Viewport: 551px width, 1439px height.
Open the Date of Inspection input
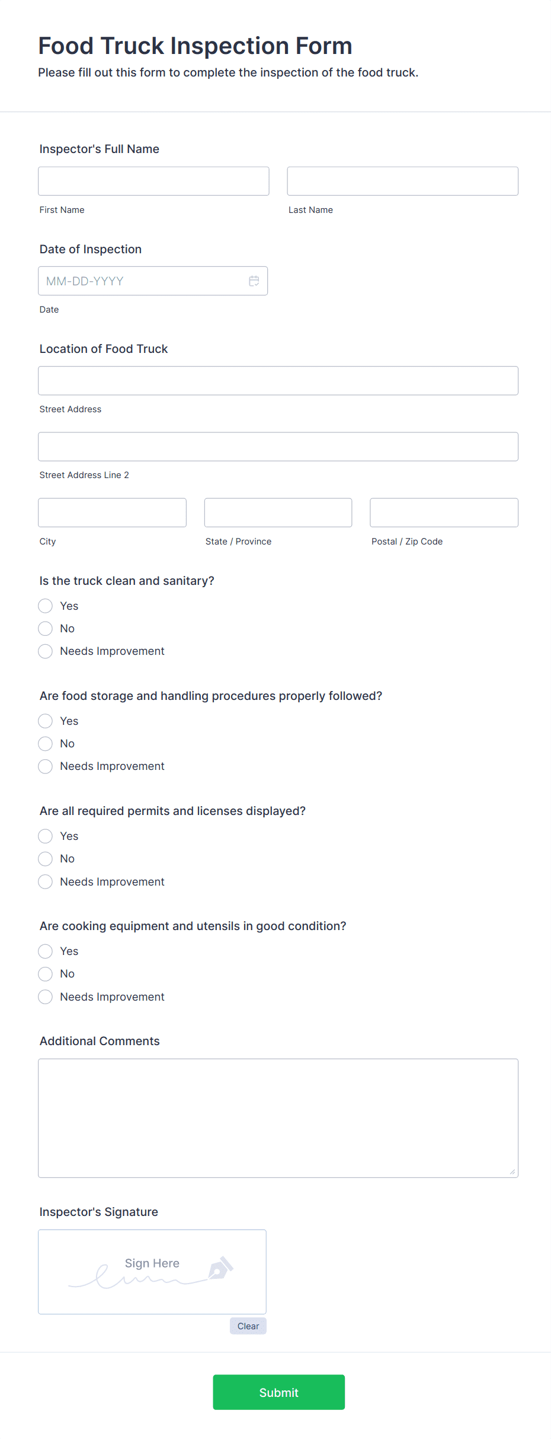[142, 281]
